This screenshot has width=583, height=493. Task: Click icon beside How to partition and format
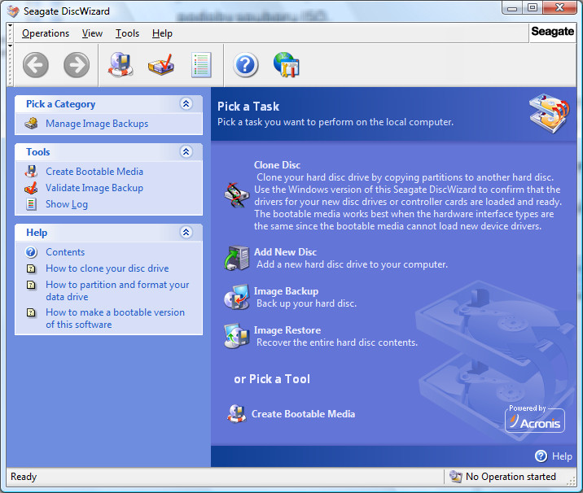(x=31, y=285)
